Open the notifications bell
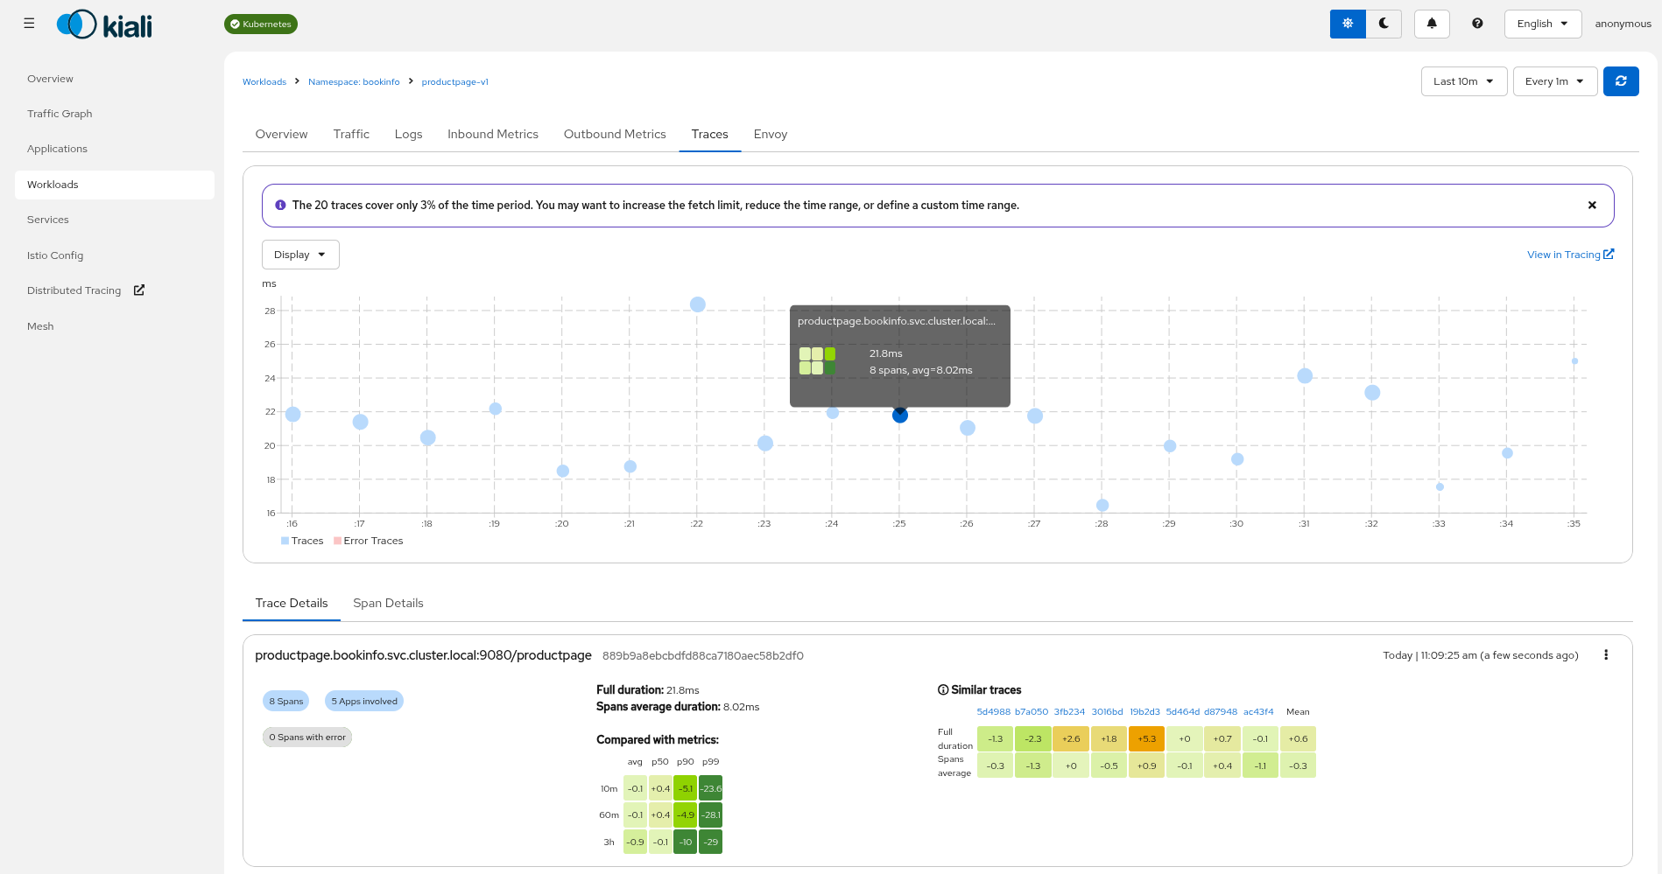Image resolution: width=1662 pixels, height=874 pixels. tap(1432, 24)
